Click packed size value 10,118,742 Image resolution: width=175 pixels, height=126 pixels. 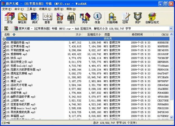[x=94, y=54]
